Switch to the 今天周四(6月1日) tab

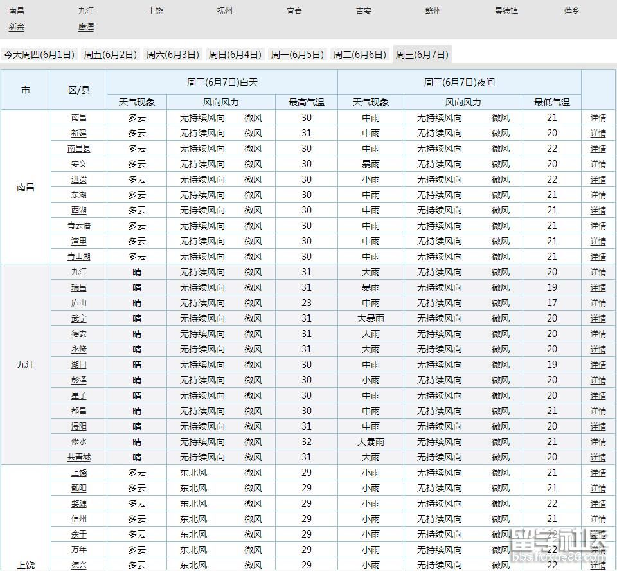tap(41, 54)
